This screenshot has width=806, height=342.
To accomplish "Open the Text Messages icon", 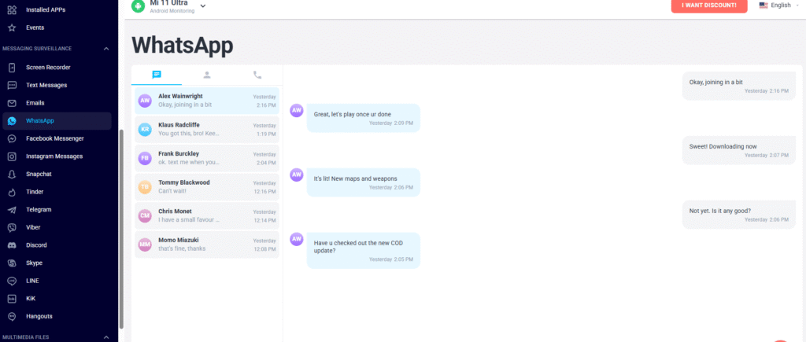I will pyautogui.click(x=12, y=85).
